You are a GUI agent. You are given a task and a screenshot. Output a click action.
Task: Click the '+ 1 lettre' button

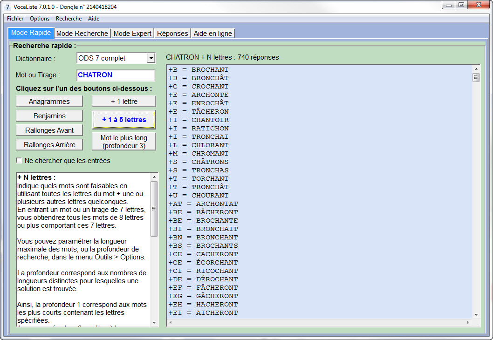(x=124, y=102)
